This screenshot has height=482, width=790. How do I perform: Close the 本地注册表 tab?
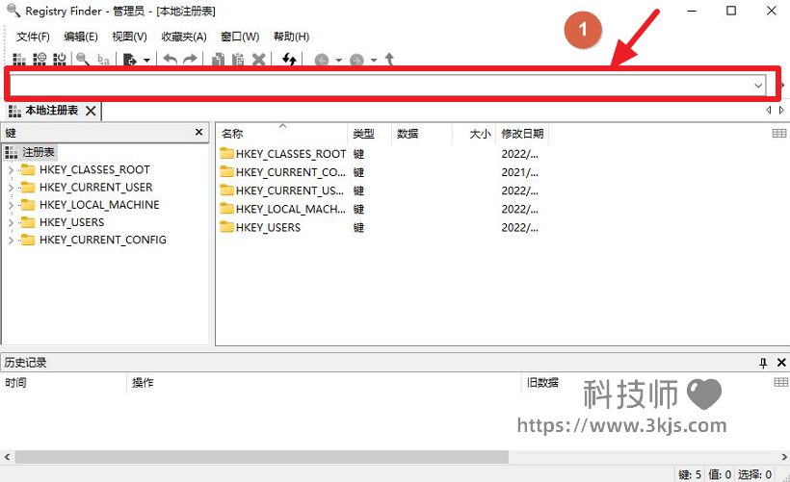[x=91, y=111]
